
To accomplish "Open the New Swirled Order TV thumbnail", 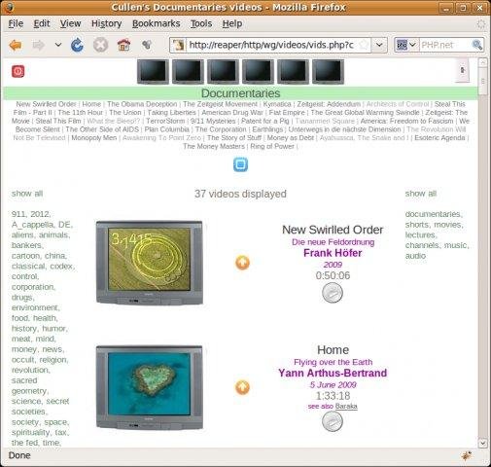I will click(150, 263).
